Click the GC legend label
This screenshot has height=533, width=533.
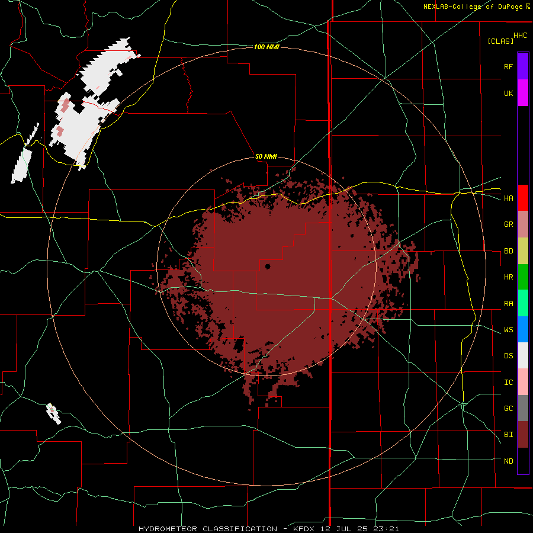click(x=508, y=409)
